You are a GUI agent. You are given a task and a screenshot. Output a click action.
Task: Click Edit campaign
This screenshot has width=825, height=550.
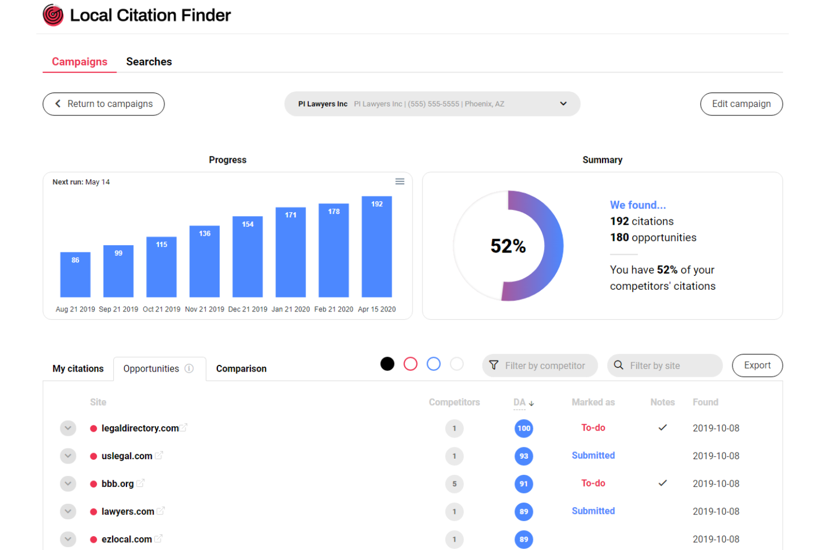(741, 104)
